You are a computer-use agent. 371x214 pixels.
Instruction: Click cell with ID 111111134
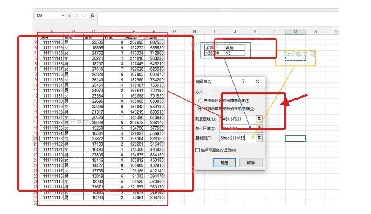pos(52,85)
